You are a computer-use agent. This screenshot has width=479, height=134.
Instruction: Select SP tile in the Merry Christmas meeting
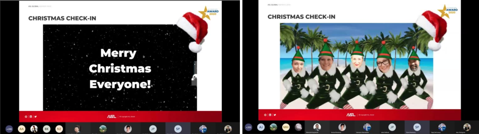pos(178,129)
